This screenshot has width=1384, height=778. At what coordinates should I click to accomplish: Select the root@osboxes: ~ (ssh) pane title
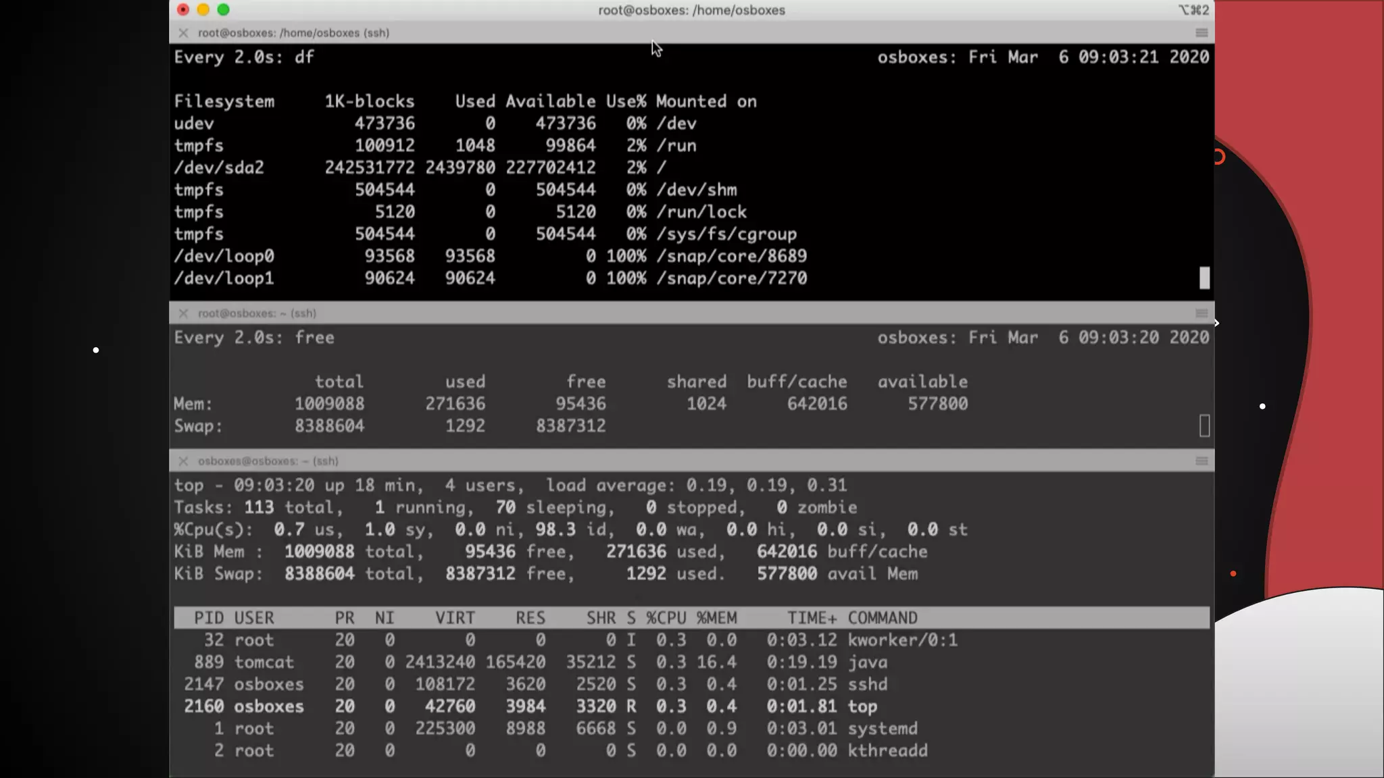coord(257,313)
